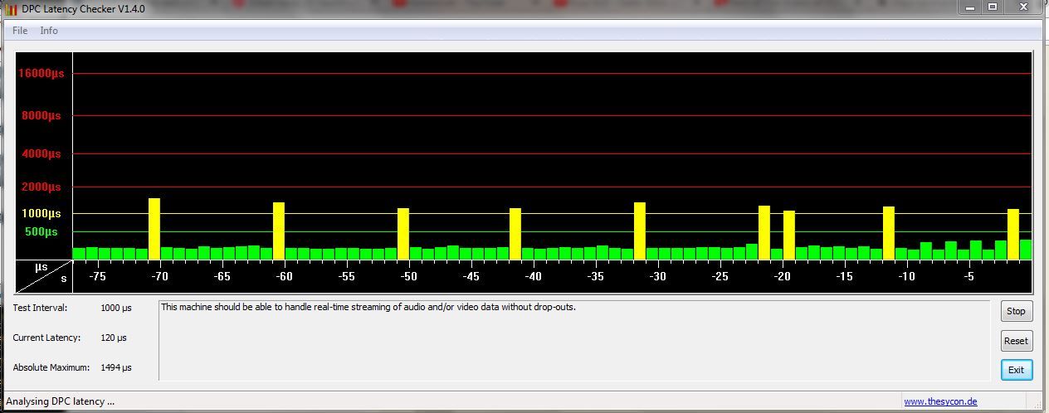This screenshot has width=1049, height=413.
Task: Open the File menu
Action: click(x=20, y=31)
